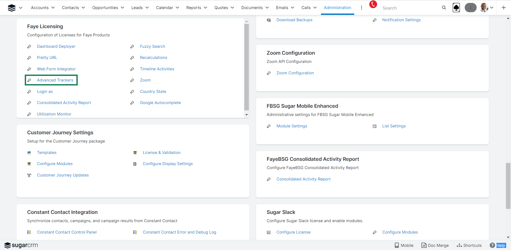Click into the global Search field
The image size is (511, 250).
click(410, 8)
